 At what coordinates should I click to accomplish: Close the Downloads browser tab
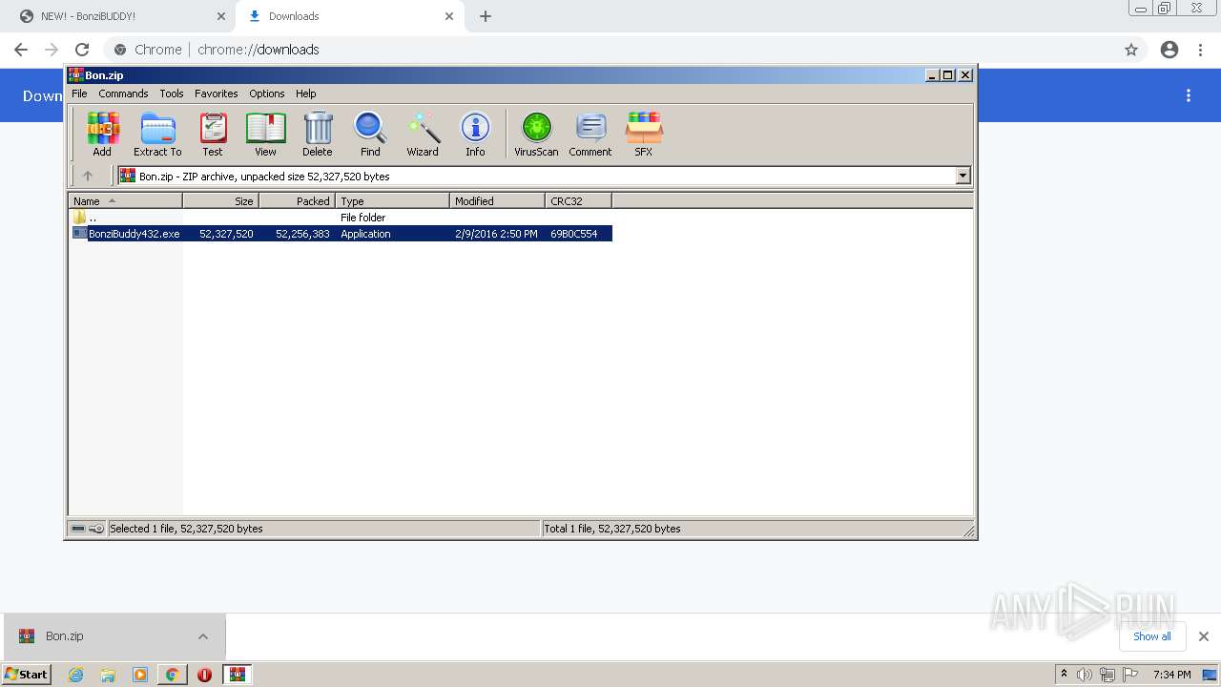pyautogui.click(x=449, y=16)
